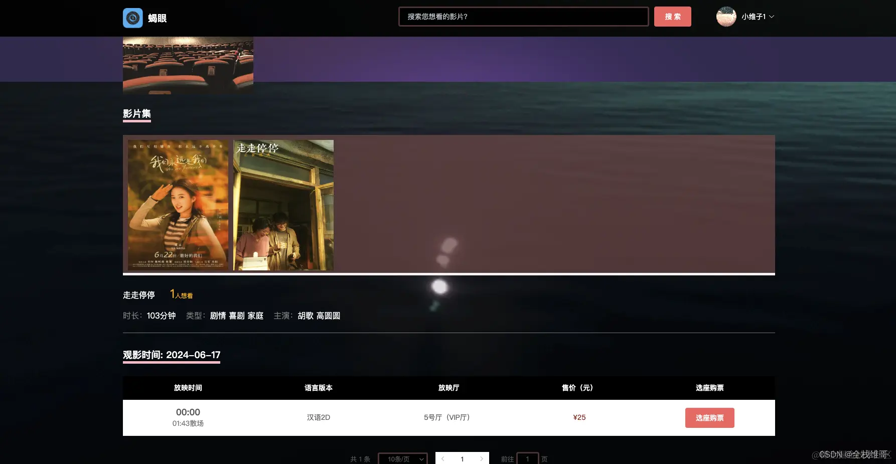Focus the movie search input field

(x=523, y=17)
